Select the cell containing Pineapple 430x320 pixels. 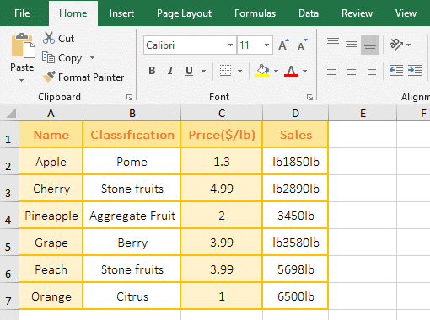51,216
